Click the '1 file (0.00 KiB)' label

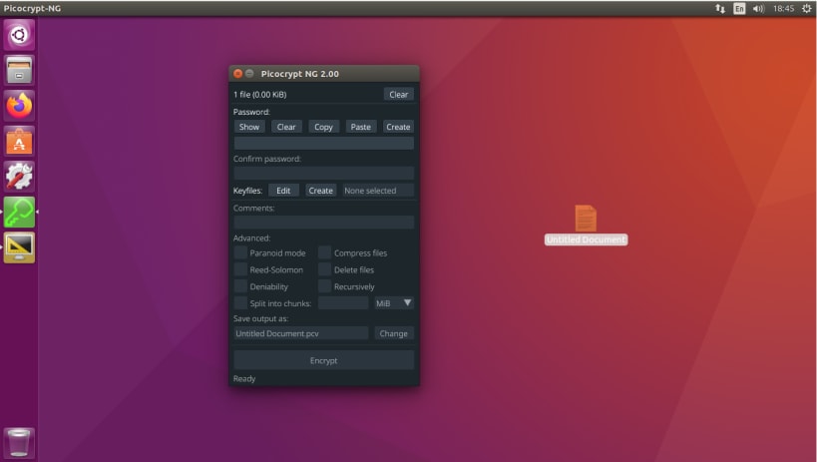(x=260, y=95)
